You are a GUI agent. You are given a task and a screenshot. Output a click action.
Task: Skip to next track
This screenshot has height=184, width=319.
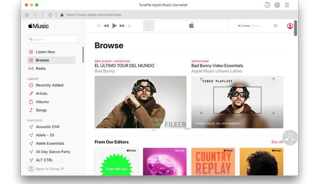point(122,26)
